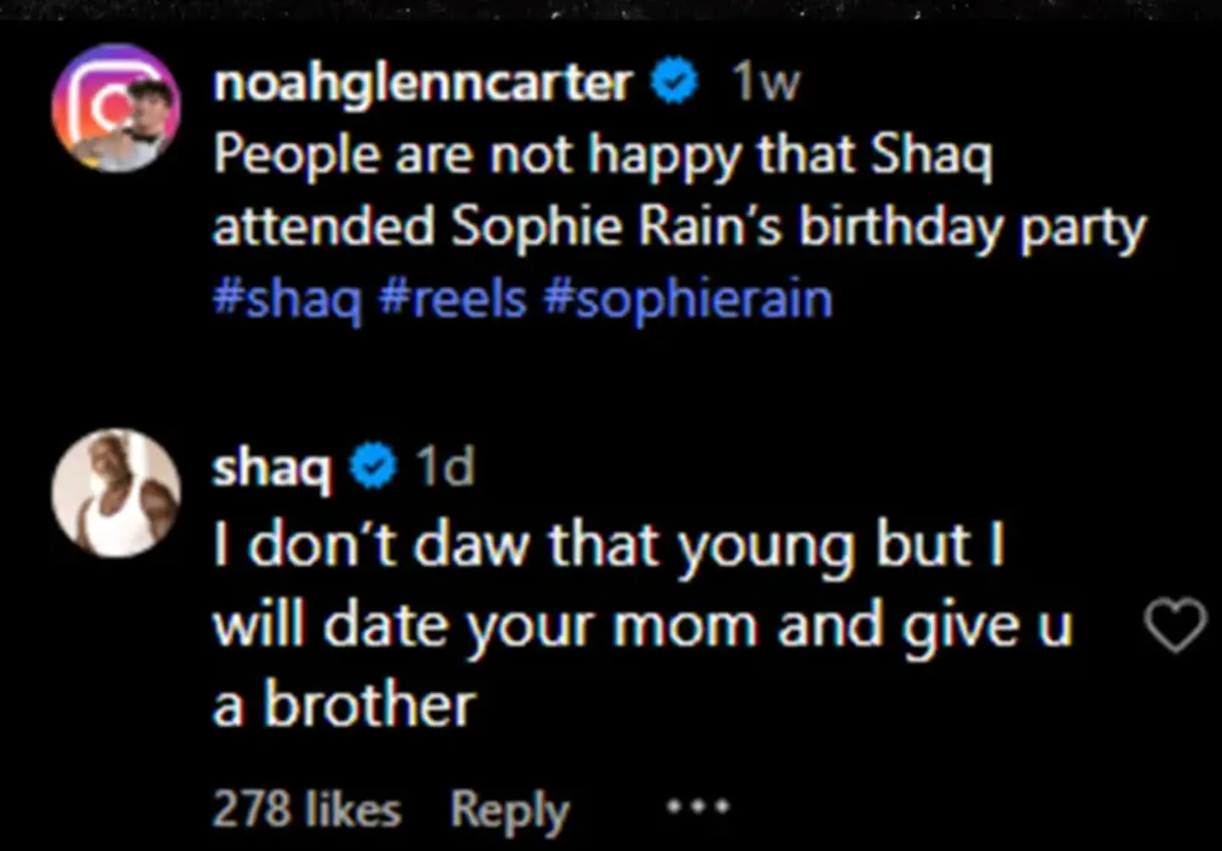Open noahglenncarter's profile picture
This screenshot has height=851, width=1222.
(116, 108)
